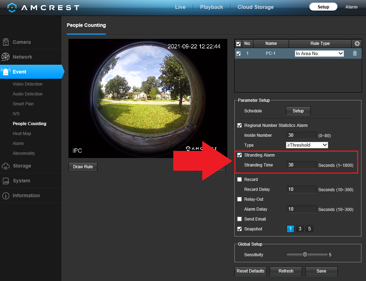Click the Draw Rule button
The width and height of the screenshot is (366, 281).
coord(83,167)
